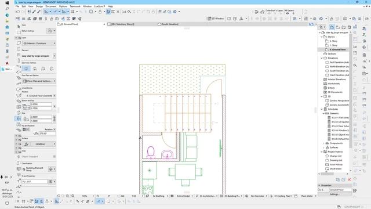Select the Marquee tool in the toolbox
Image resolution: width=371 pixels, height=209 pixels.
pyautogui.click(x=19, y=33)
